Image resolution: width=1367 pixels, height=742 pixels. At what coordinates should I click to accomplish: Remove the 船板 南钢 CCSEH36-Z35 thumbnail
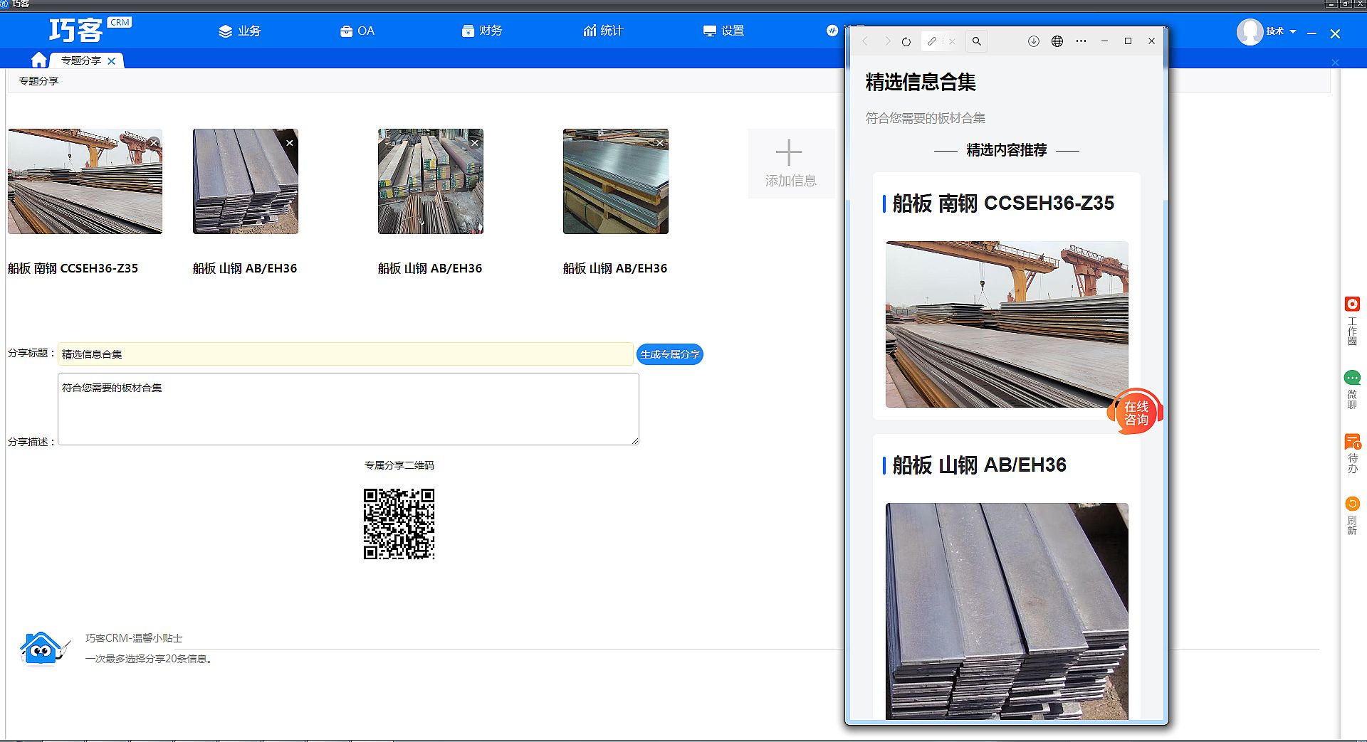point(154,143)
